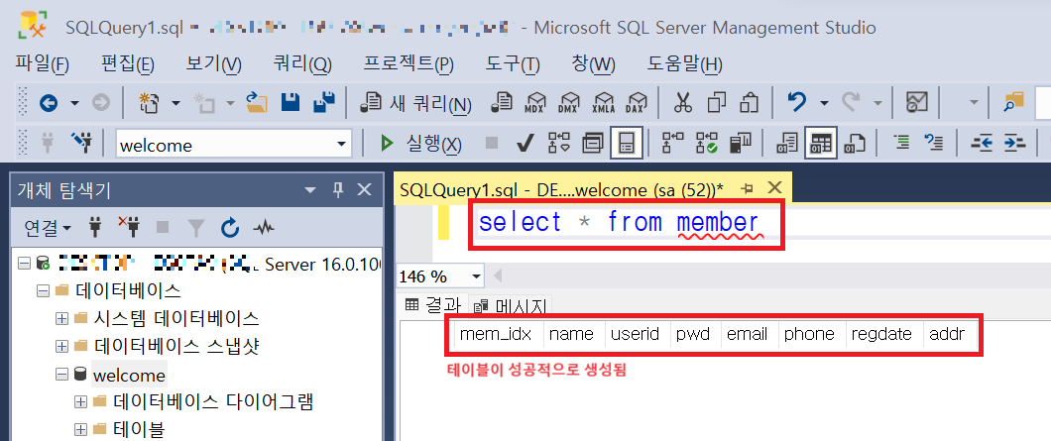Toggle include actual execution plan
Screen dimensions: 1051x441
[672, 142]
